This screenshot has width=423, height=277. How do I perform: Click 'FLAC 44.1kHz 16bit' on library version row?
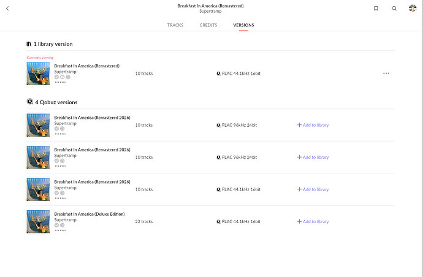(x=241, y=74)
